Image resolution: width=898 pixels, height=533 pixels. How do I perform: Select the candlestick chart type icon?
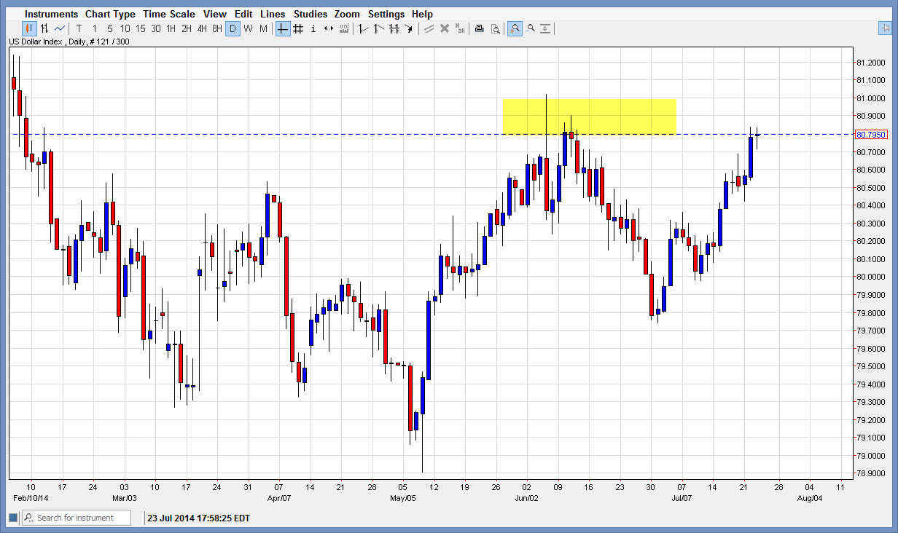(29, 28)
